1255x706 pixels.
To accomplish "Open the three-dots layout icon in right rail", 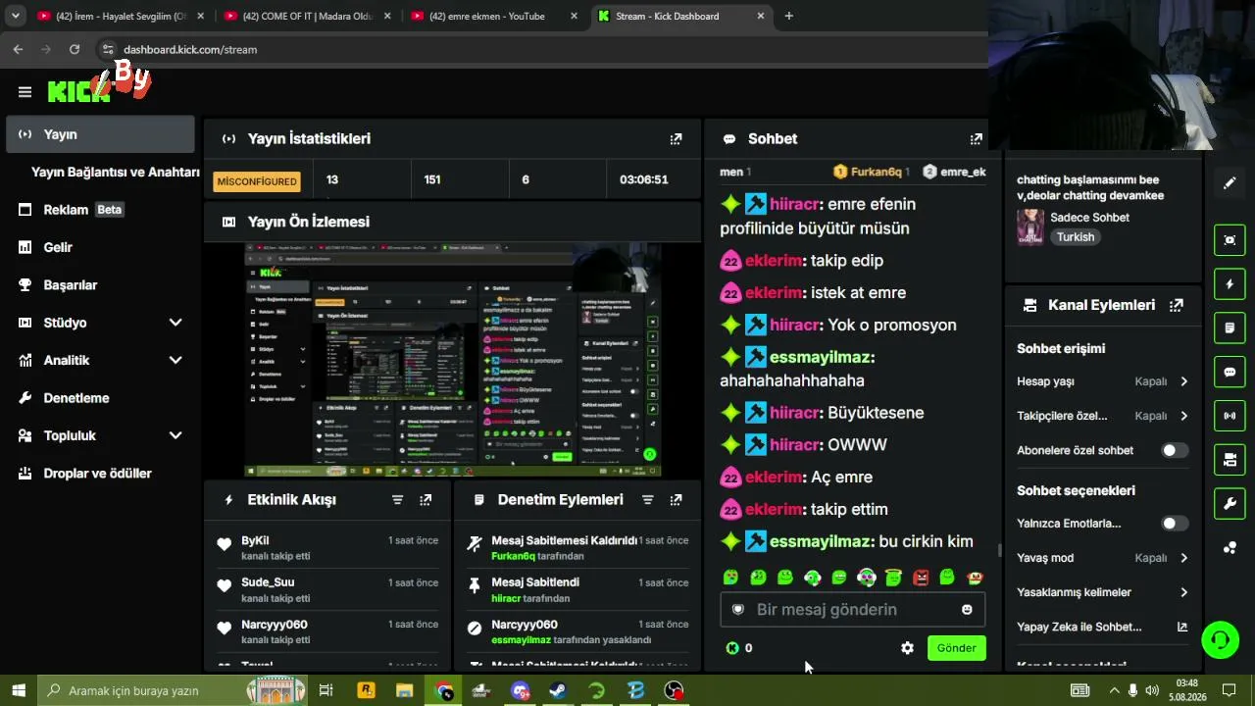I will [x=1230, y=547].
